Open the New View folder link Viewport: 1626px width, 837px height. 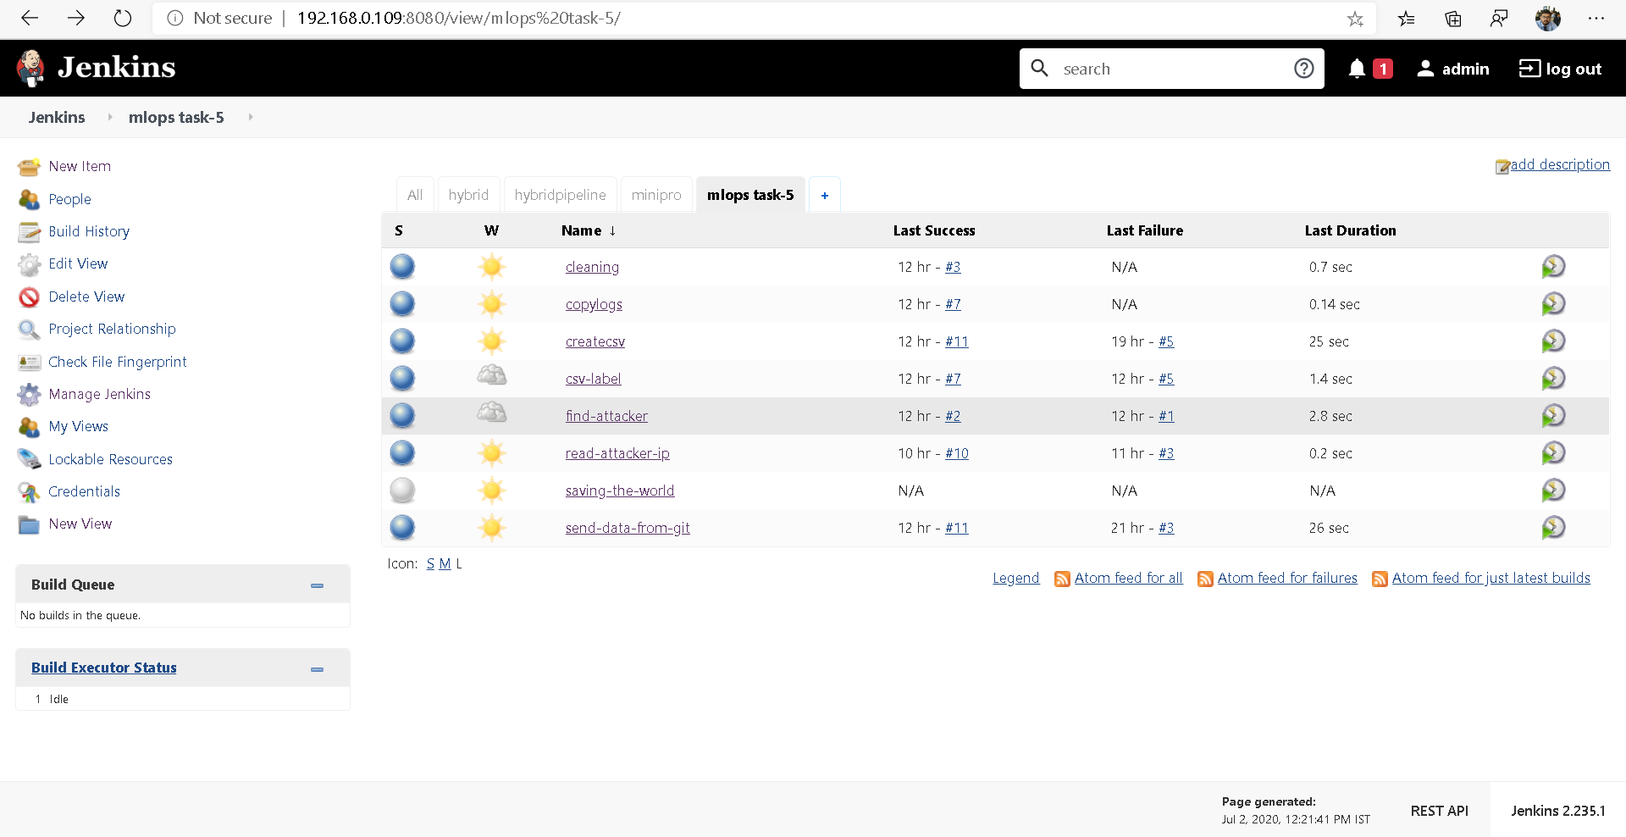pos(80,524)
